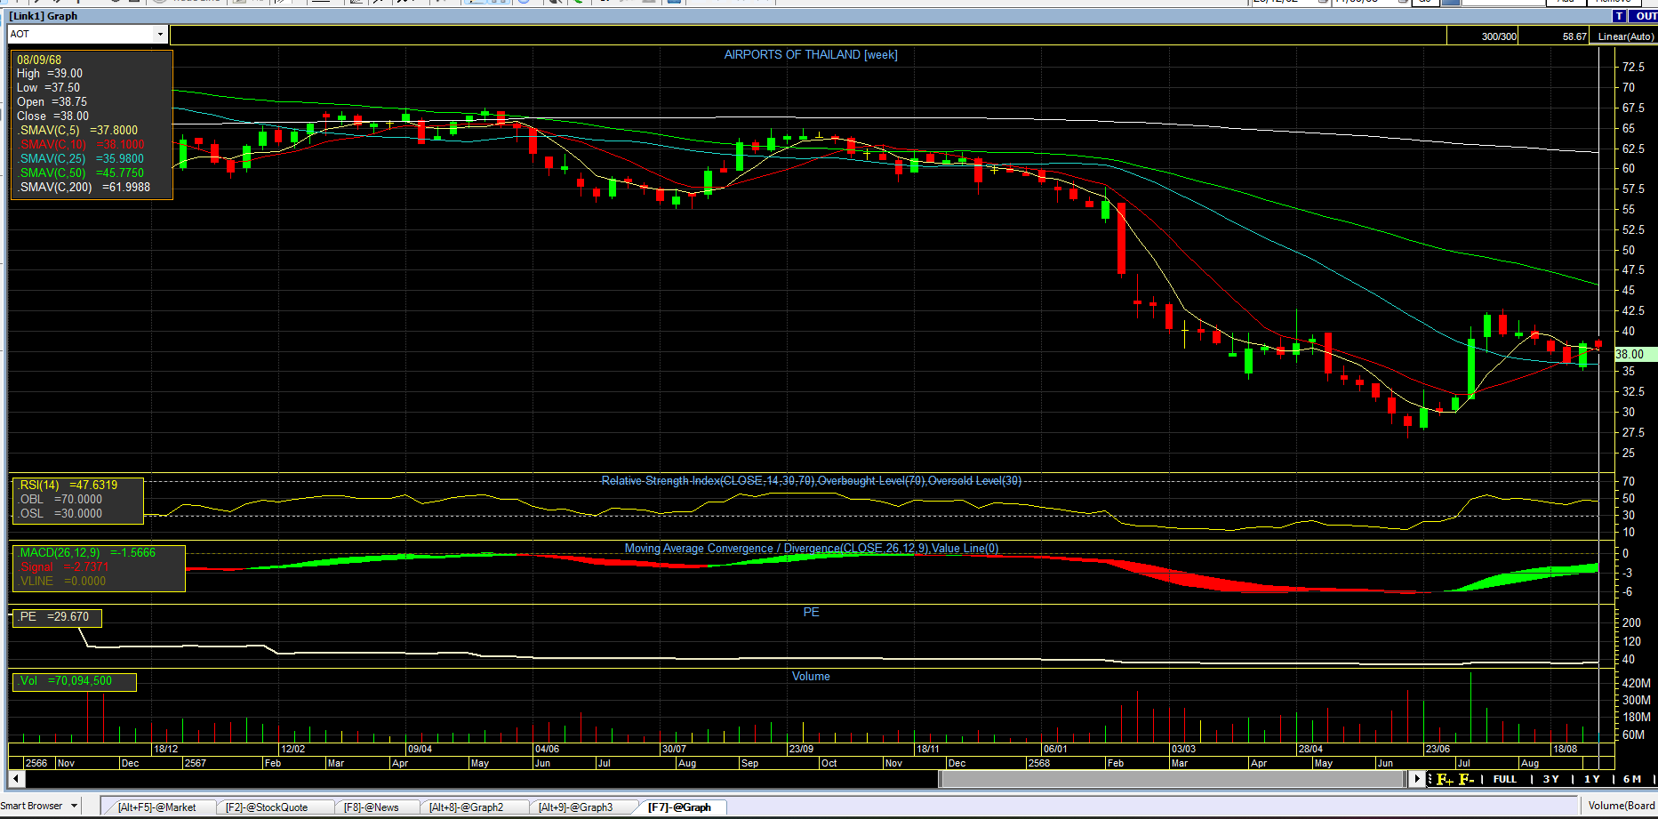
Task: Click the F- zoom-out icon
Action: point(1467,779)
